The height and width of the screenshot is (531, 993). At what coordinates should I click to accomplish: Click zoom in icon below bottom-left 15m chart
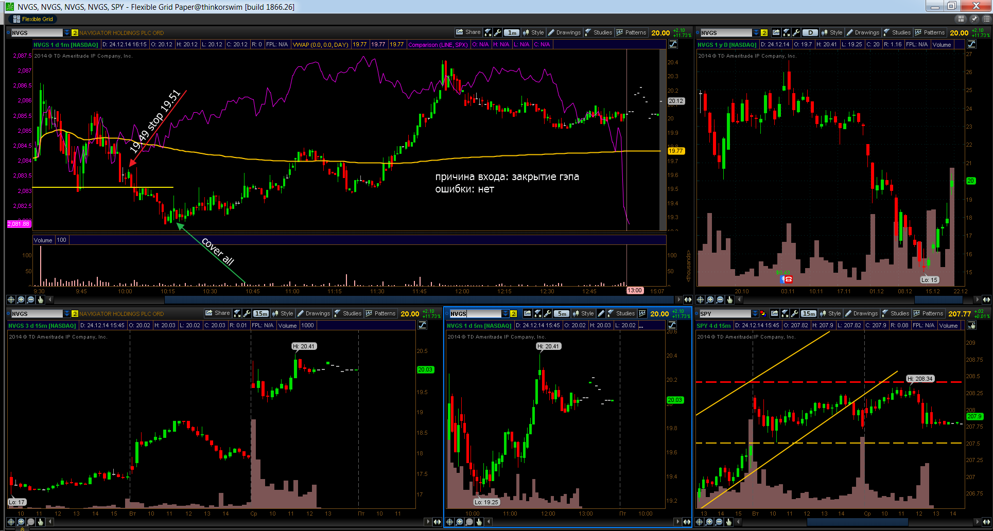(x=21, y=522)
